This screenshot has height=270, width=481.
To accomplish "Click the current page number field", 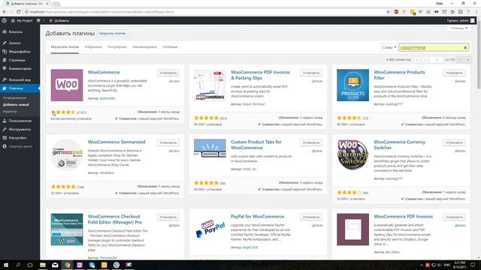I will [x=437, y=60].
